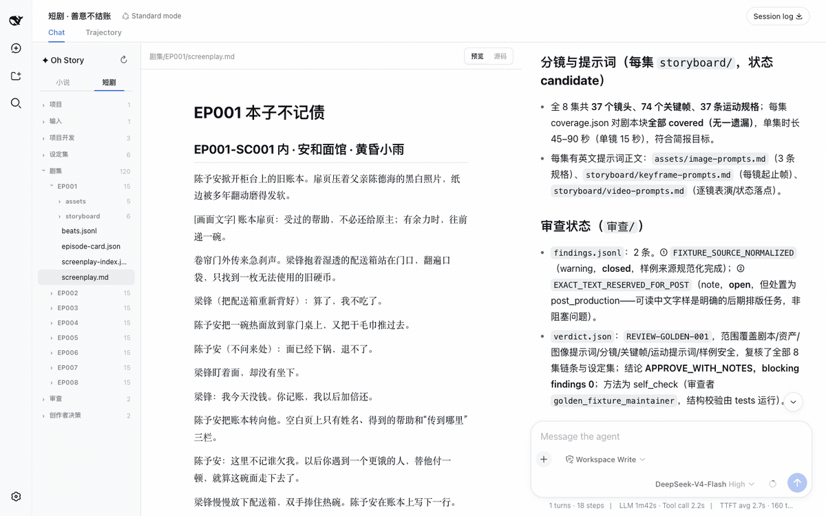Refresh the Oh Story file tree
The height and width of the screenshot is (516, 826).
point(124,60)
